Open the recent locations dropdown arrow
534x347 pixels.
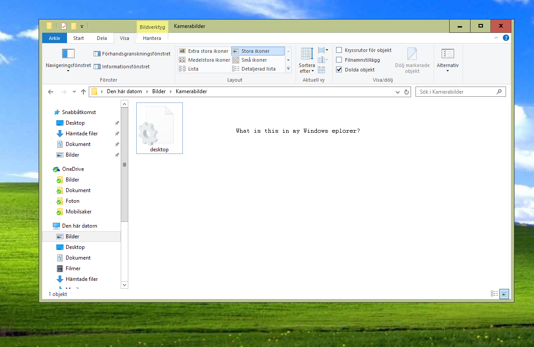[74, 92]
